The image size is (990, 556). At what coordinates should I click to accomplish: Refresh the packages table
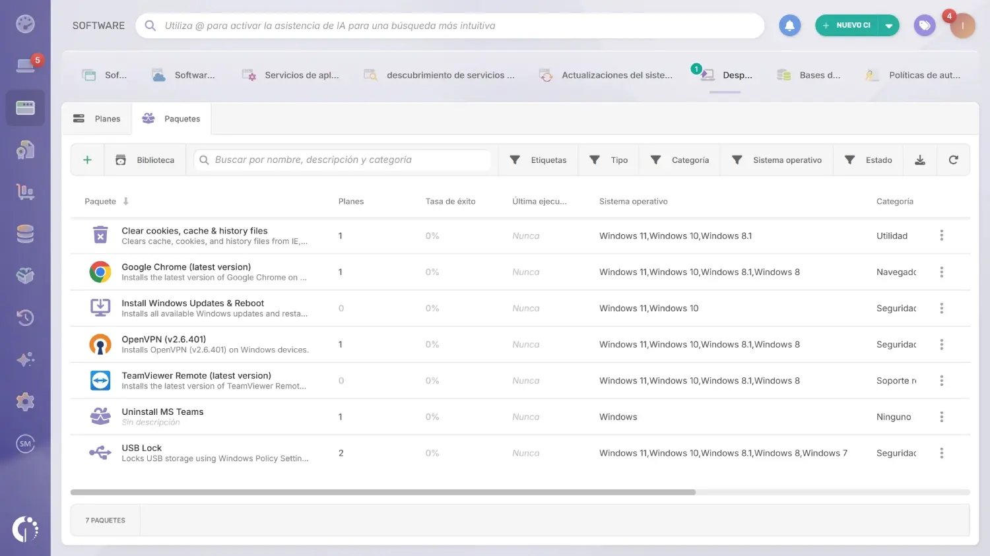953,160
